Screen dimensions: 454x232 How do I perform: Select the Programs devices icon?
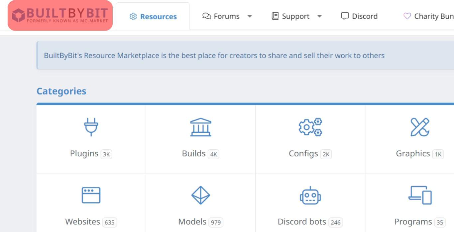click(419, 195)
